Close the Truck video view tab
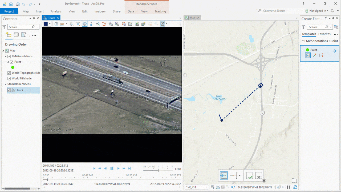The height and width of the screenshot is (192, 341). (58, 18)
